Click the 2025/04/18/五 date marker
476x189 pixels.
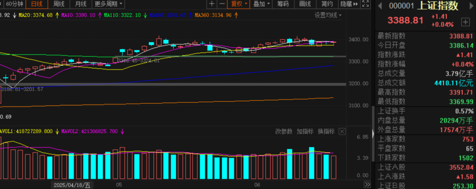click(x=72, y=185)
